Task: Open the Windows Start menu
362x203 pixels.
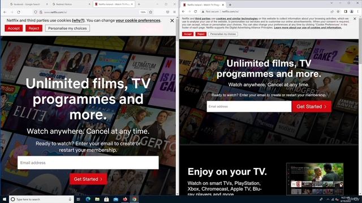Action: tap(4, 199)
